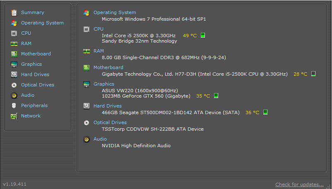This screenshot has height=189, width=332.
Task: Click the Optical Drives disc icon in sidebar
Action: pos(14,85)
